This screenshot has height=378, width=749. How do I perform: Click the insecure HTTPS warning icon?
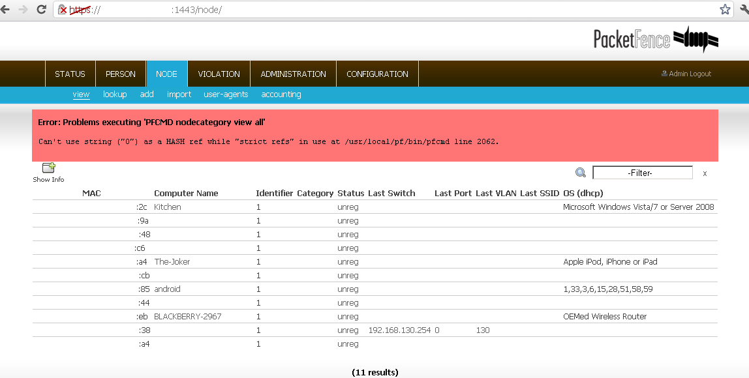(x=63, y=10)
